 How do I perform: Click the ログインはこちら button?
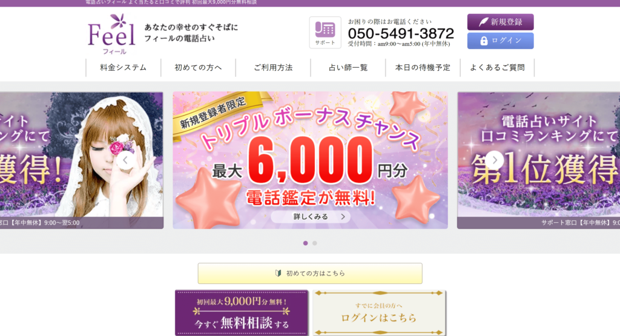point(379,312)
